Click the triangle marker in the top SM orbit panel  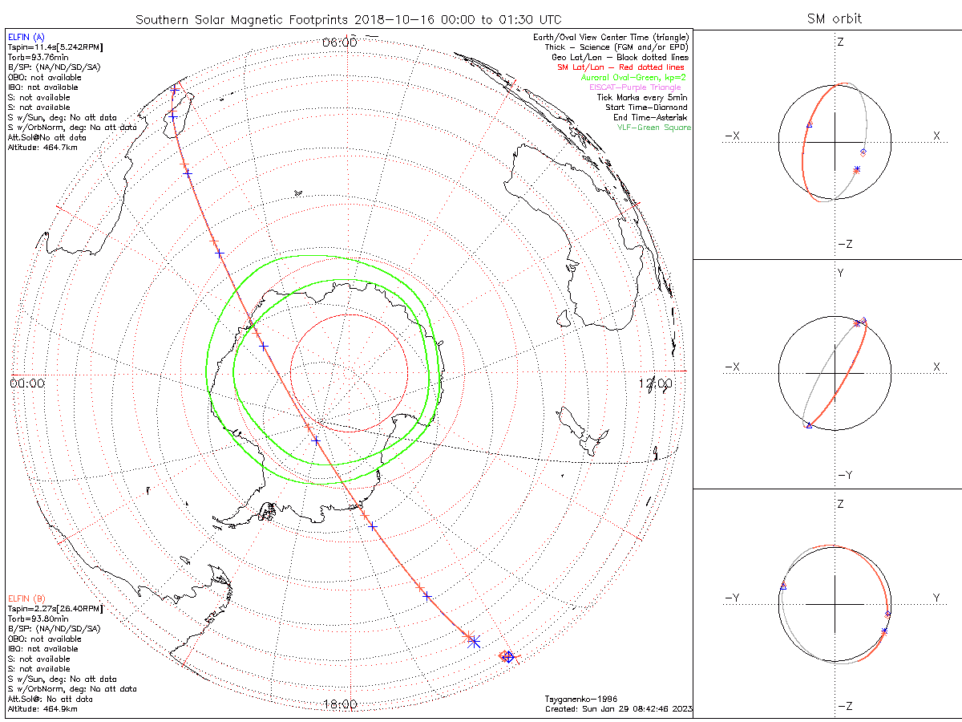pyautogui.click(x=809, y=124)
